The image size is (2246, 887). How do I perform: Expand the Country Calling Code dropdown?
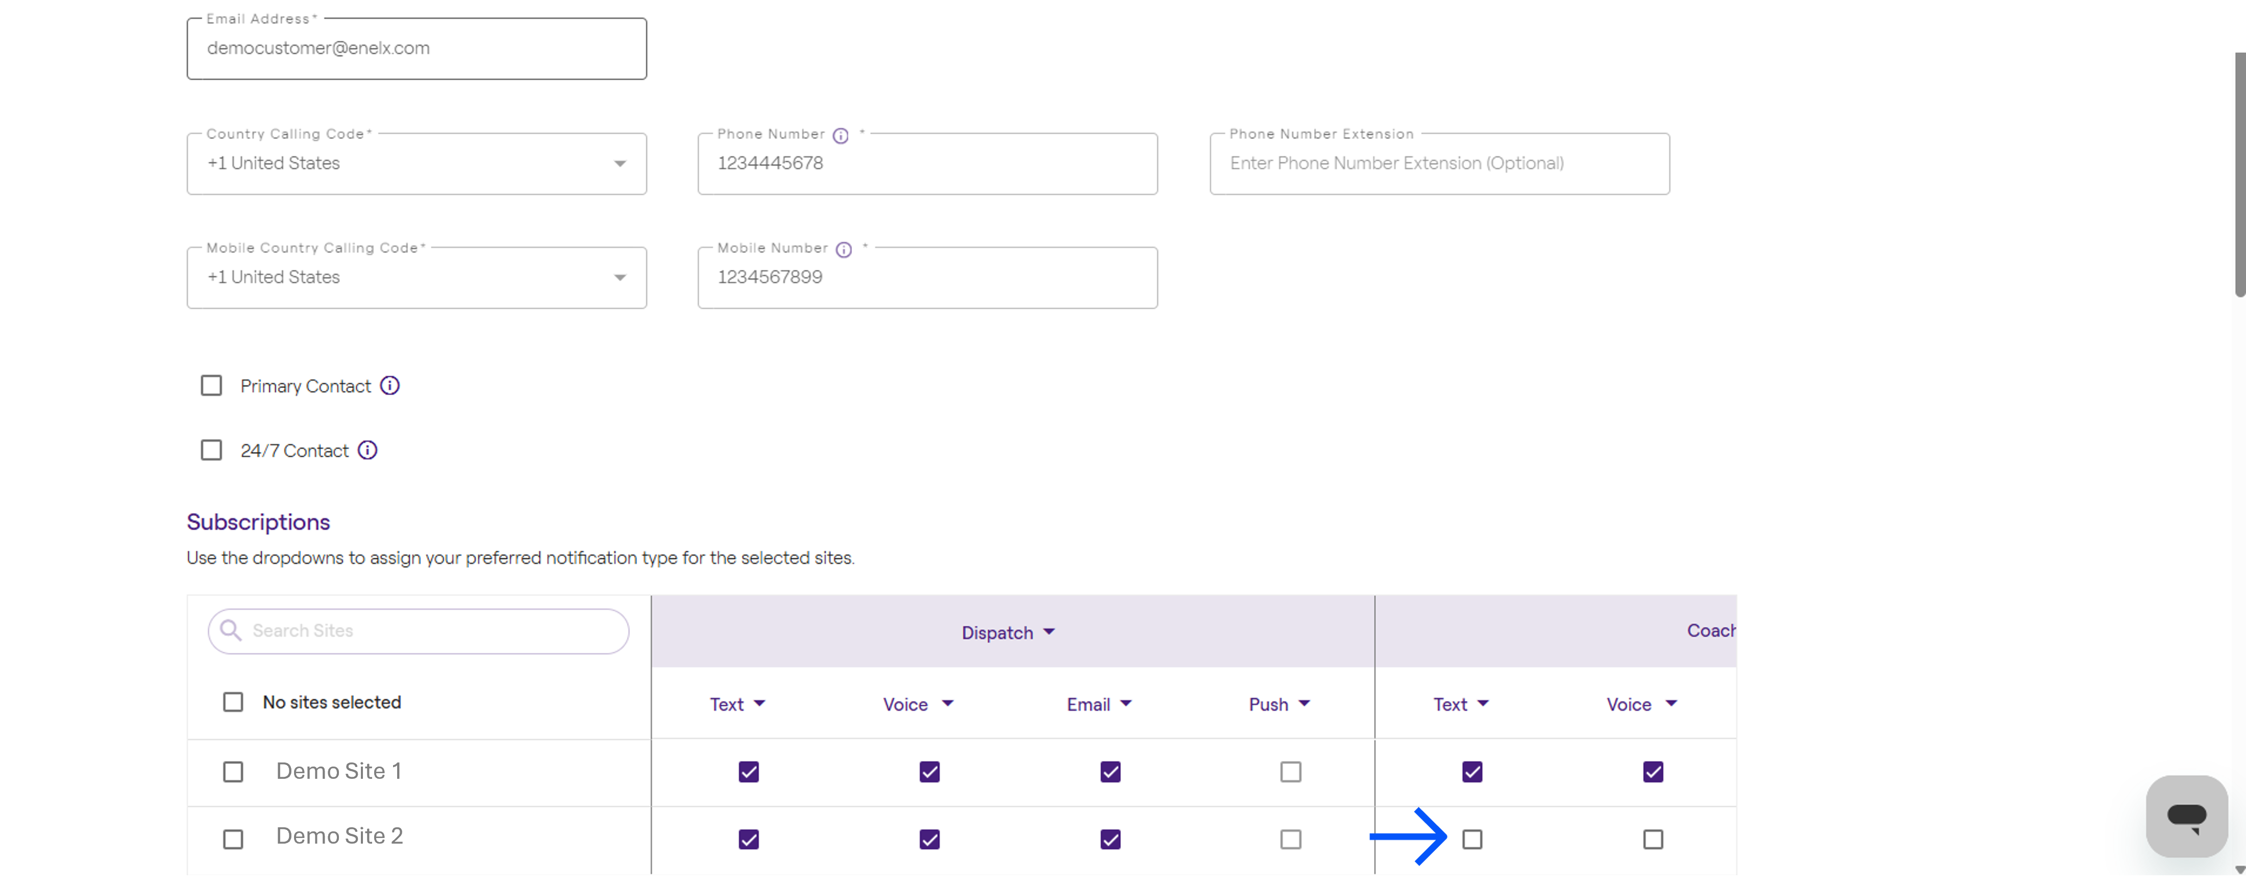coord(417,163)
